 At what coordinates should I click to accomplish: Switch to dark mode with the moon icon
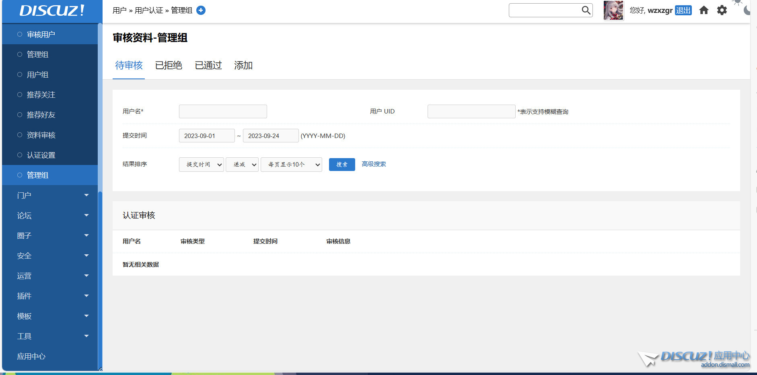click(747, 10)
